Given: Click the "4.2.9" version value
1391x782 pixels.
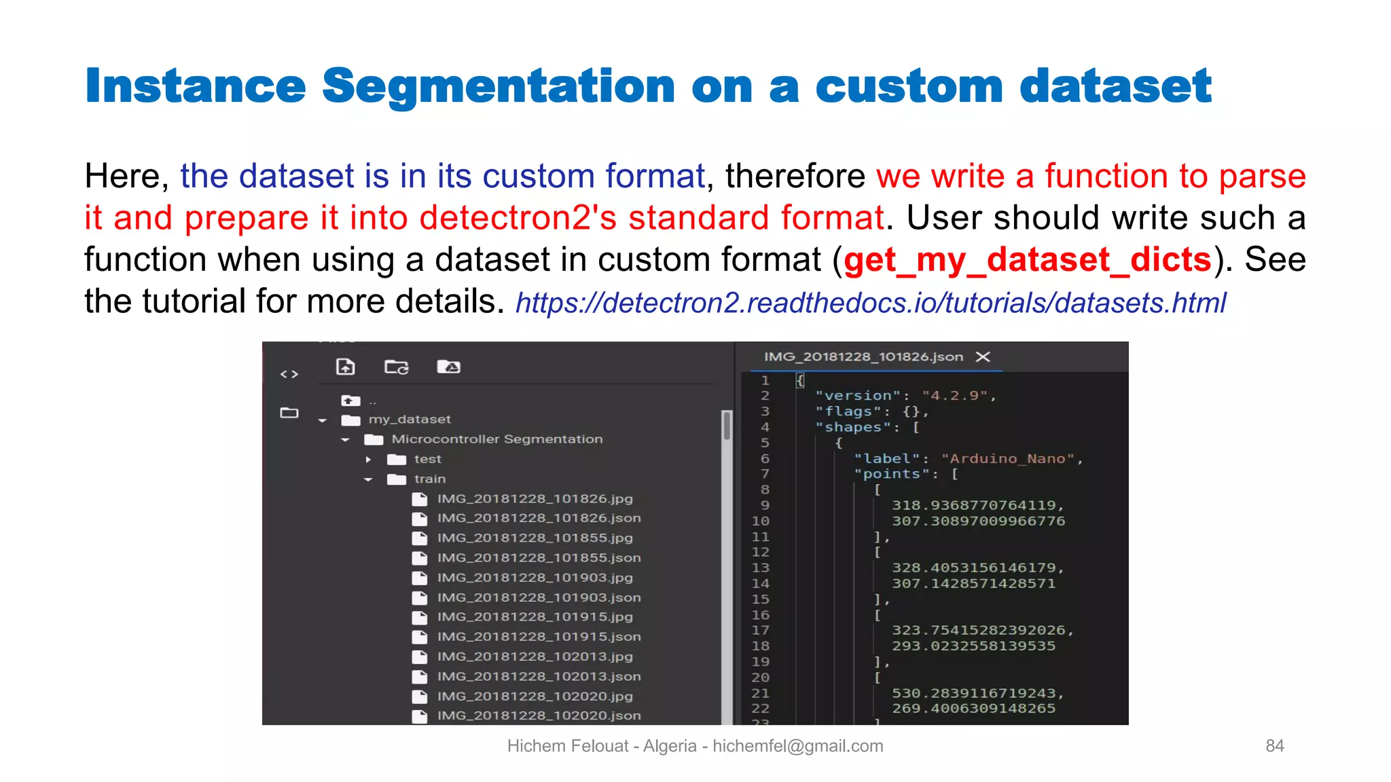Looking at the screenshot, I should pyautogui.click(x=954, y=396).
